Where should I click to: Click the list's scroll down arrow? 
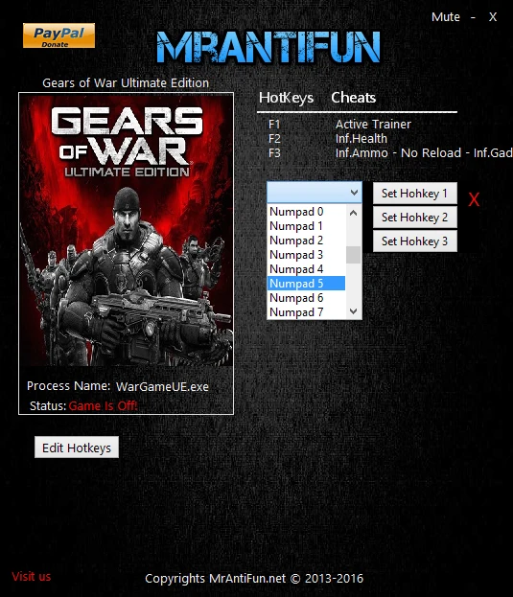click(x=354, y=311)
